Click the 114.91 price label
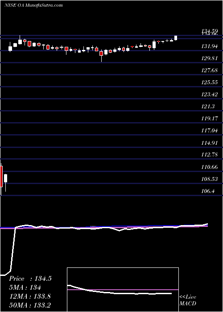The width and height of the screenshot is (223, 312). click(210, 143)
